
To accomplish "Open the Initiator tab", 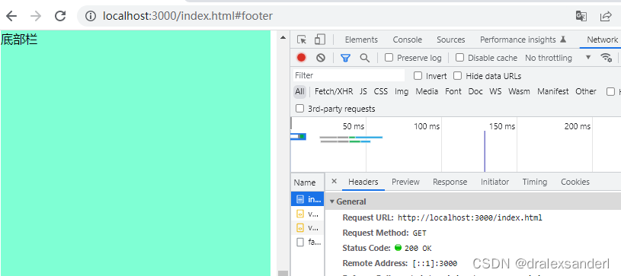I will [495, 182].
